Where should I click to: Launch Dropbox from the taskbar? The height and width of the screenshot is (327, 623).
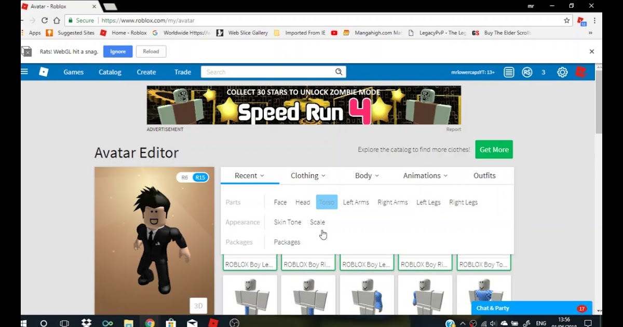coord(86,323)
